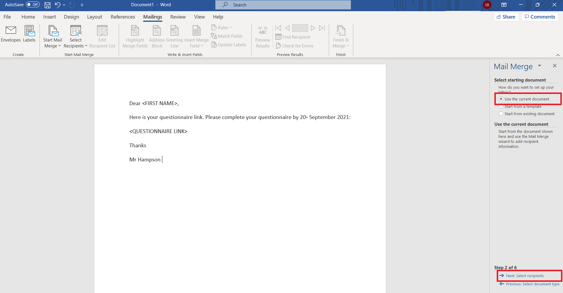Click the Undo arrow icon
Screen dimensions: 563x293
pyautogui.click(x=57, y=5)
